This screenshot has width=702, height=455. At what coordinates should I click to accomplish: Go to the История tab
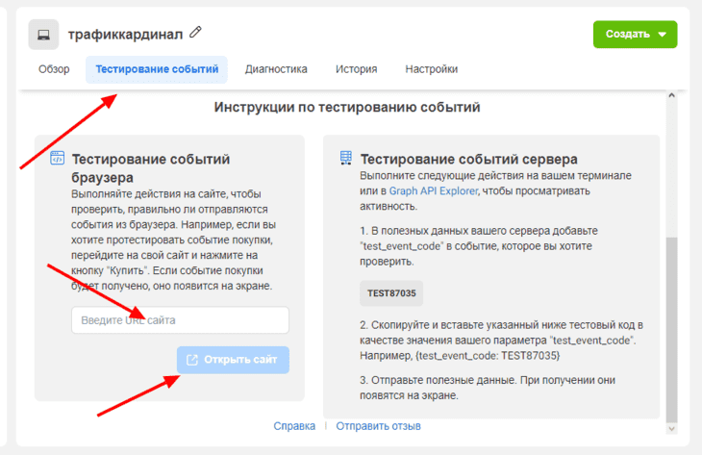tap(357, 69)
